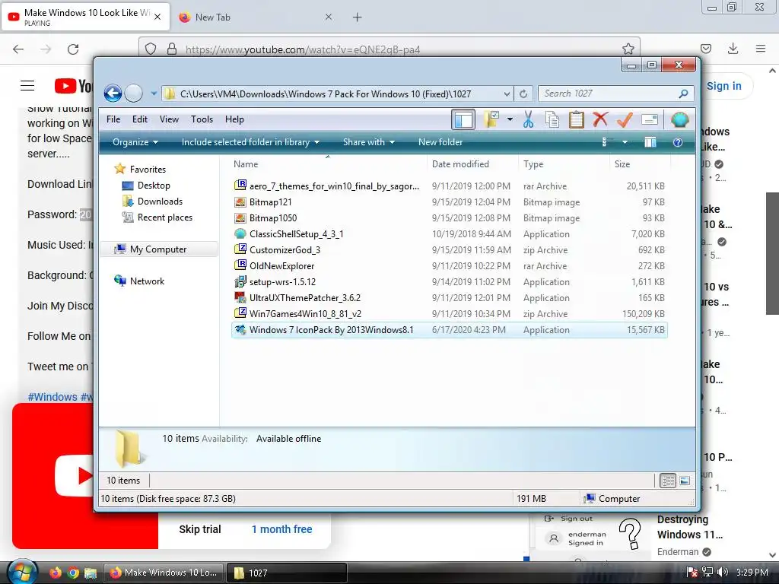The image size is (779, 584).
Task: Click the YouTube Sign in link
Action: click(724, 86)
